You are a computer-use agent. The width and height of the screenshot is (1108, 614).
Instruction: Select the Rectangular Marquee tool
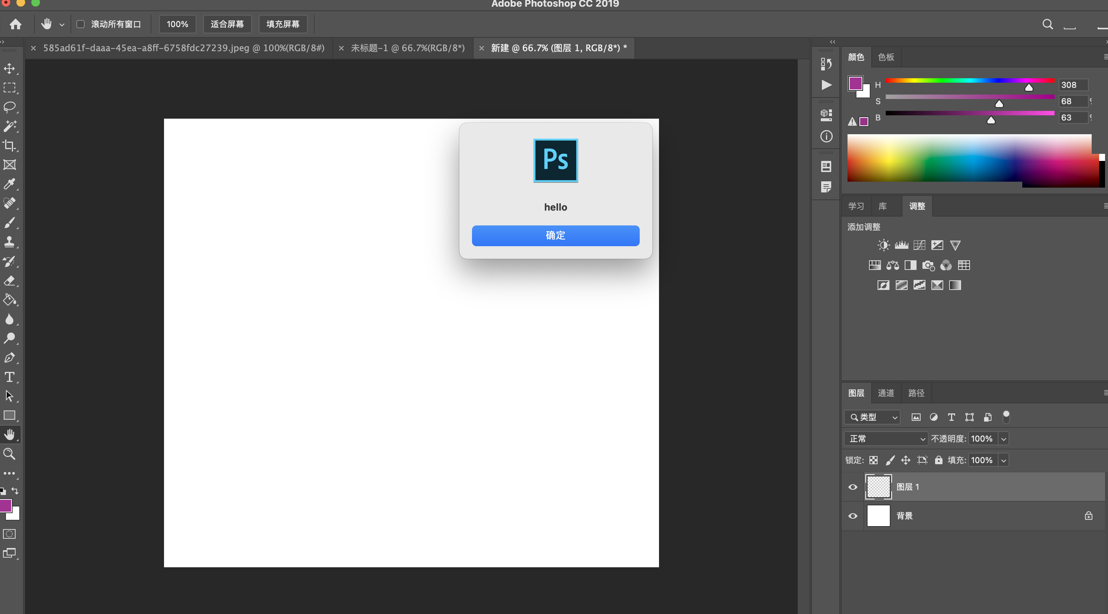pos(10,88)
